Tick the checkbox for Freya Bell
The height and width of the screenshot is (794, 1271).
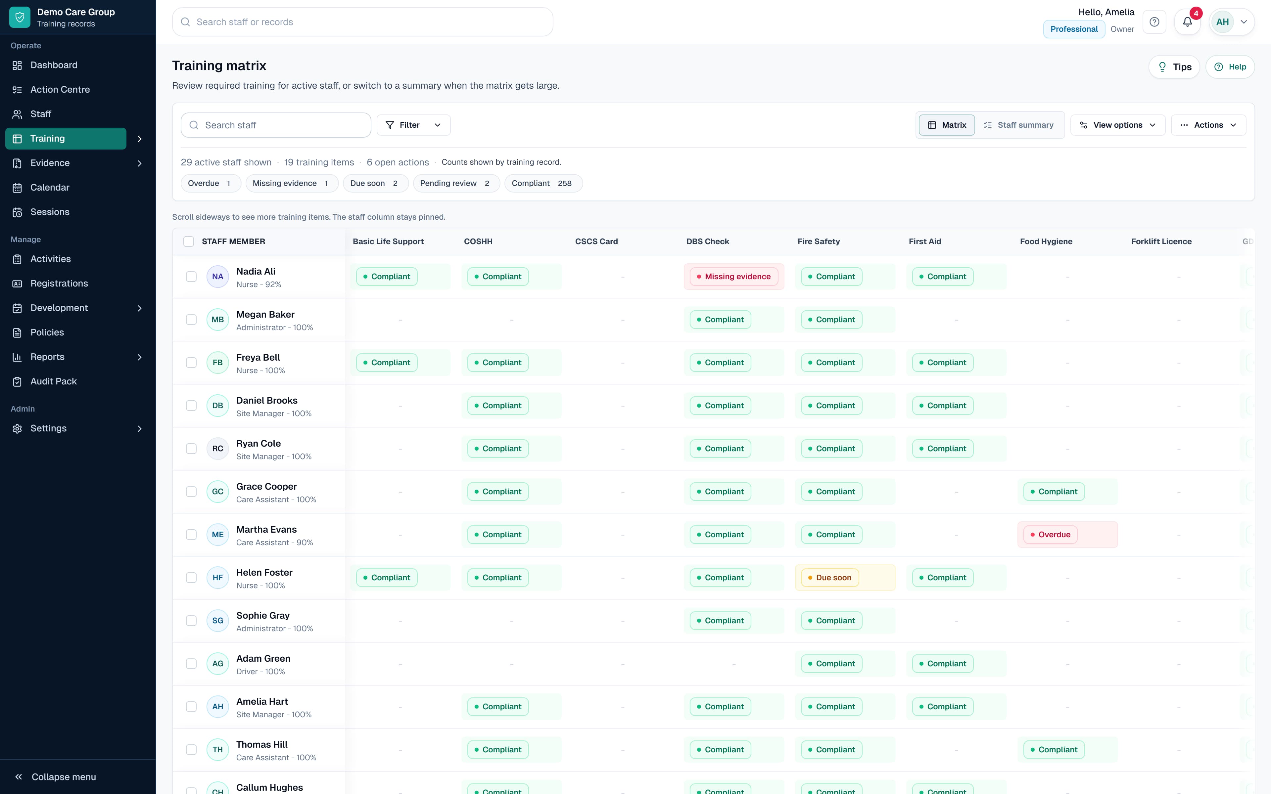[x=191, y=363]
